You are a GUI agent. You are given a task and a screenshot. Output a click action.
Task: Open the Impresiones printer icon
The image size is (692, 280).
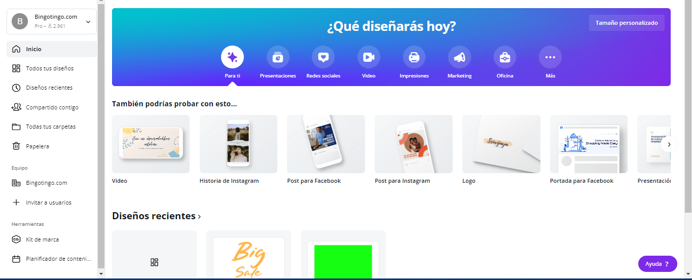[414, 57]
